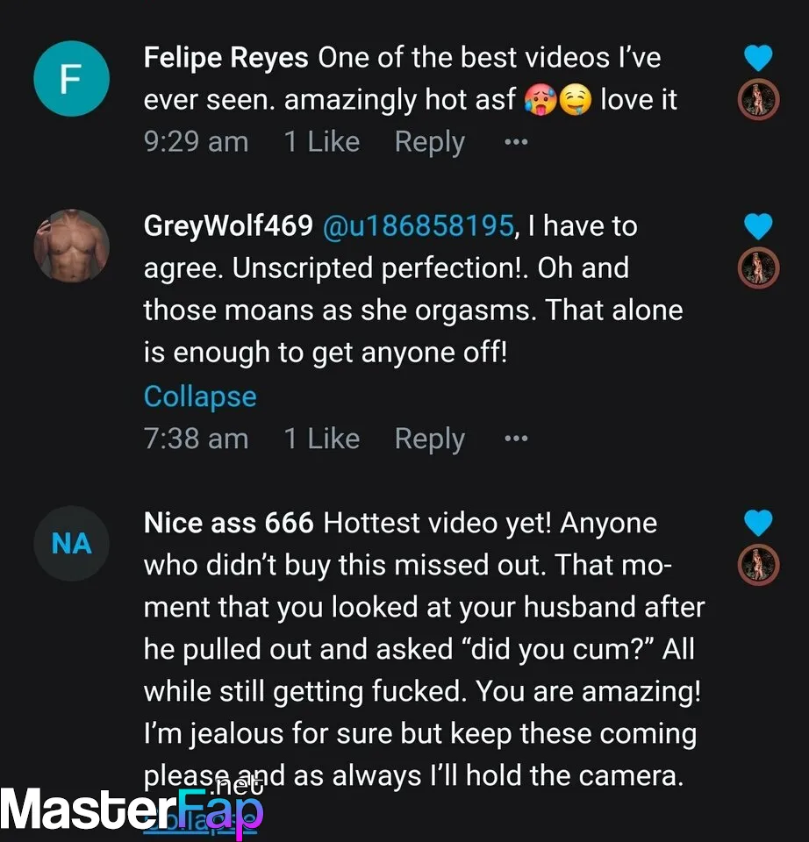The height and width of the screenshot is (842, 809).
Task: Click the creator avatar under GreyWolf469's heart
Action: pyautogui.click(x=757, y=269)
